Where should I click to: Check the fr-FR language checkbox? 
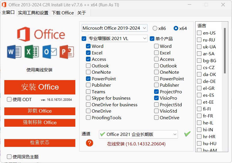(199, 116)
